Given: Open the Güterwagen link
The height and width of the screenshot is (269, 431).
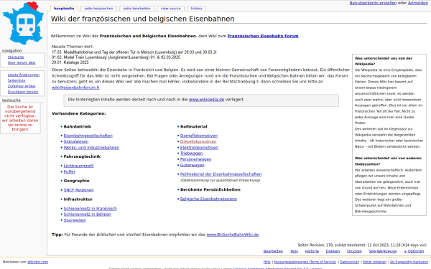Looking at the screenshot, I should point(192,165).
